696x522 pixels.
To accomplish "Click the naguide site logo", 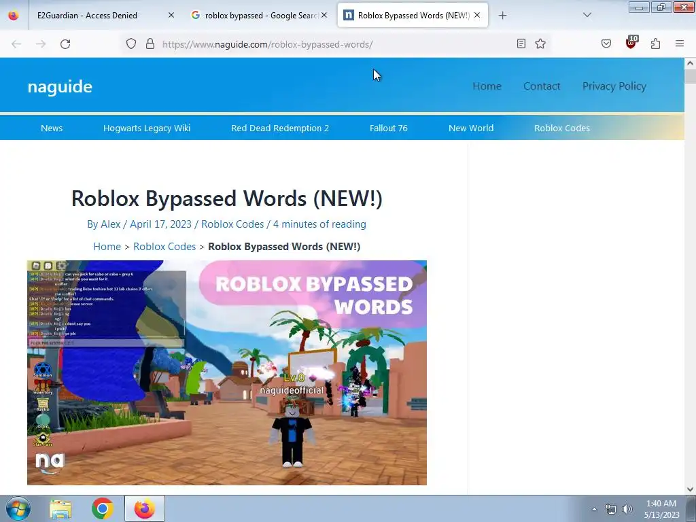I will pyautogui.click(x=60, y=86).
